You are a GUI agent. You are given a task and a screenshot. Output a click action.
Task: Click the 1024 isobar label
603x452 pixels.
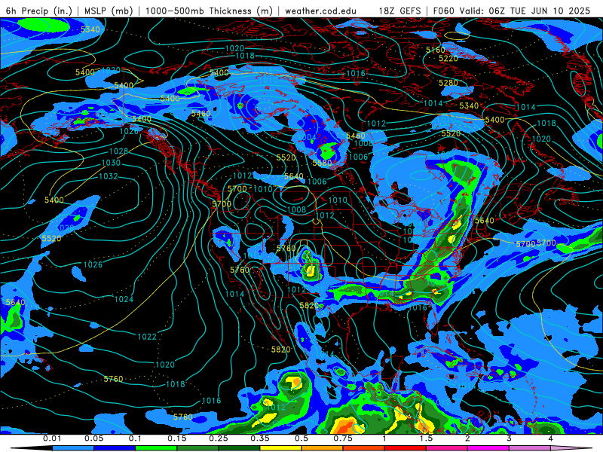(x=124, y=299)
